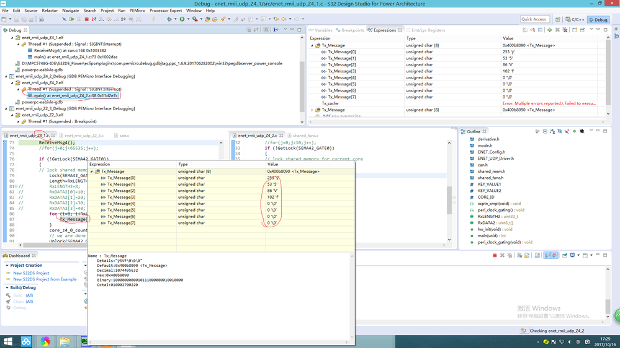Click the yellow lightning Flash icon
Screen dimensions: 620x348
153,19
